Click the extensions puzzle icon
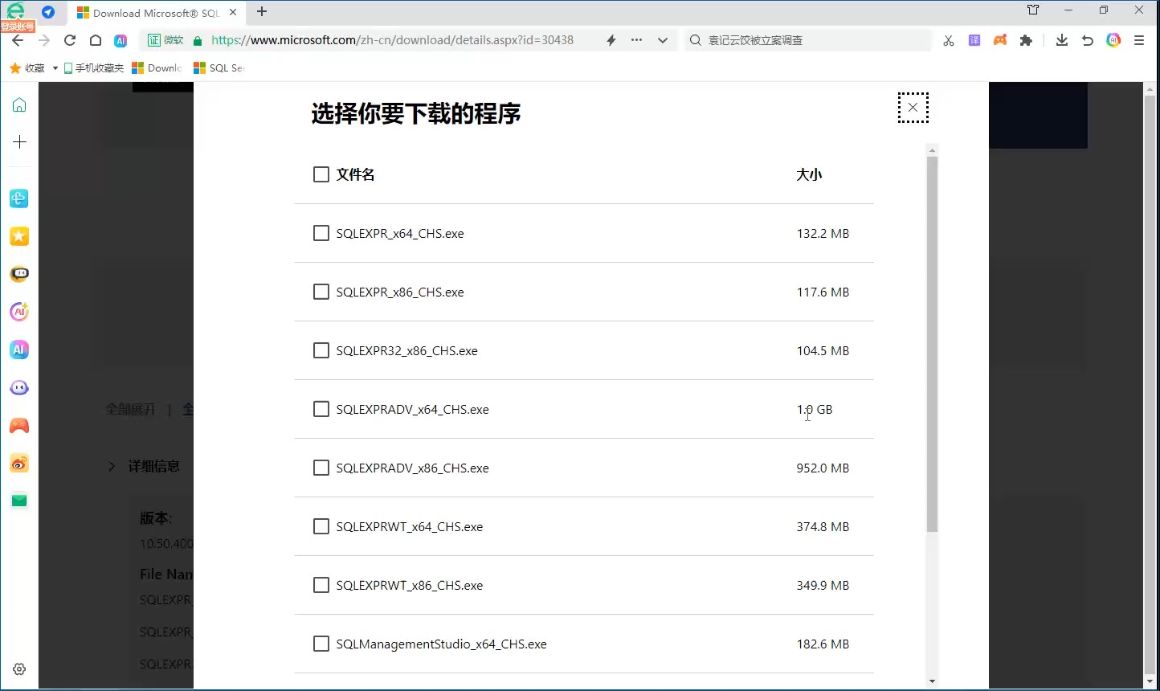 coord(1026,39)
